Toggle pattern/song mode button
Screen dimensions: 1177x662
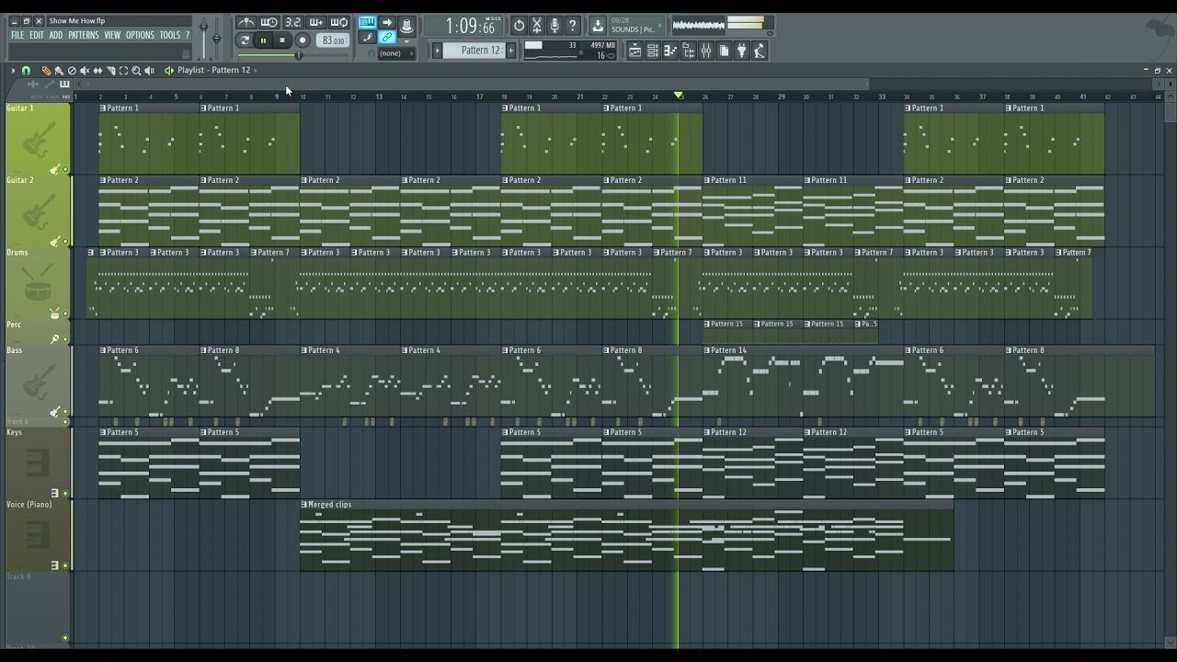pos(245,40)
